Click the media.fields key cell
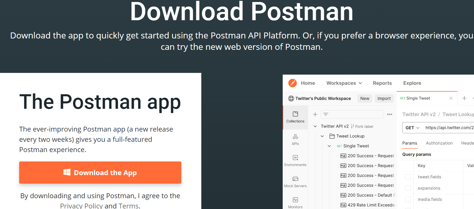 point(430,199)
